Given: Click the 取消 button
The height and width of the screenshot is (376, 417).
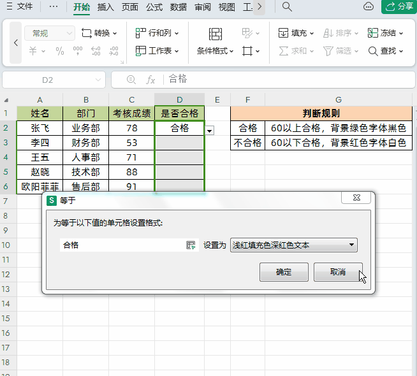Looking at the screenshot, I should [338, 272].
